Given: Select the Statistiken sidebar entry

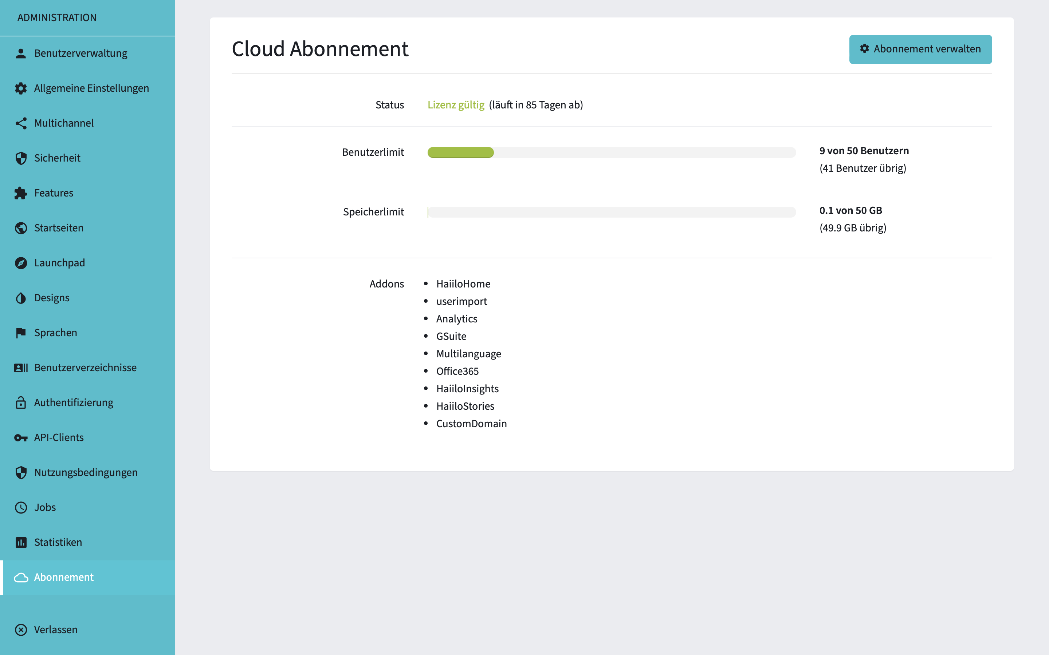Looking at the screenshot, I should coord(58,542).
